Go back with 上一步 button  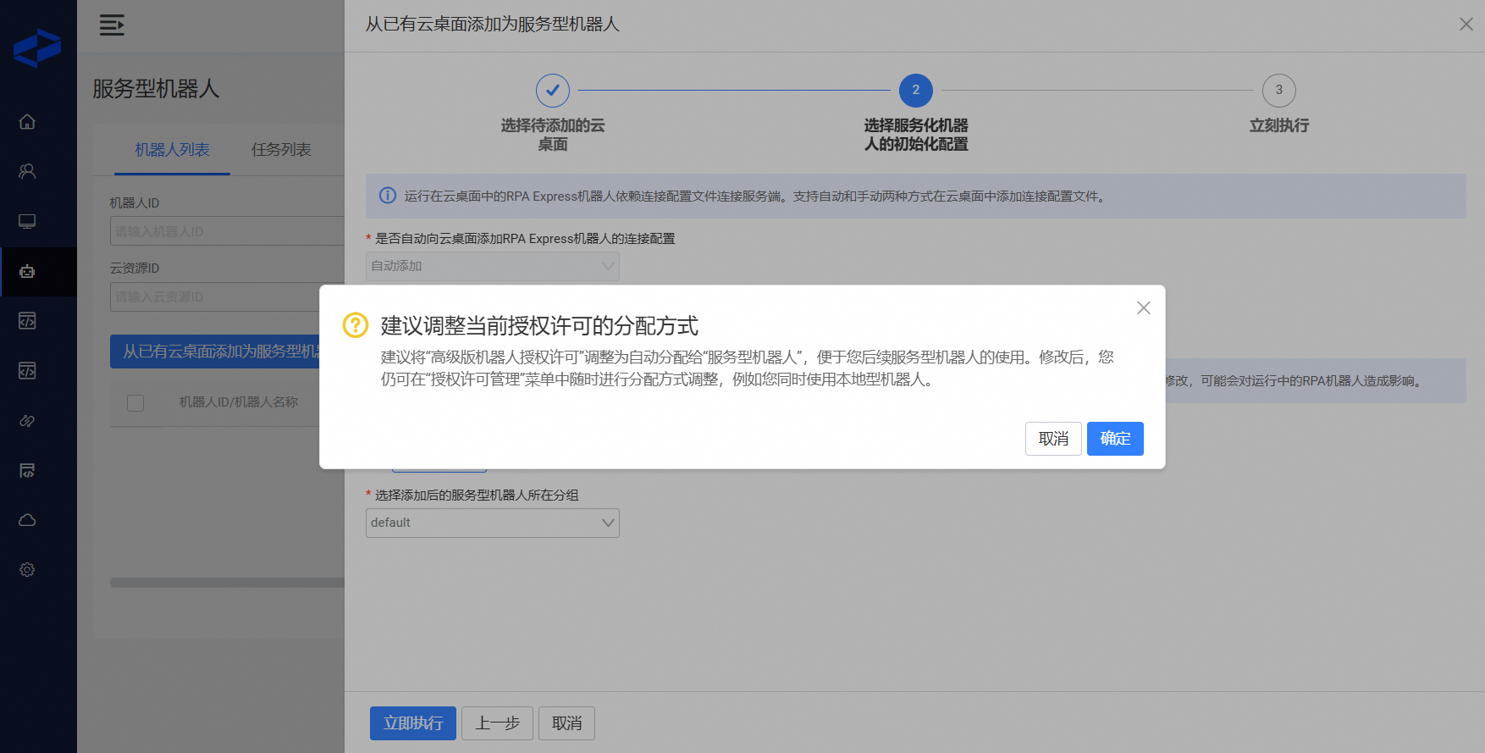pos(497,723)
